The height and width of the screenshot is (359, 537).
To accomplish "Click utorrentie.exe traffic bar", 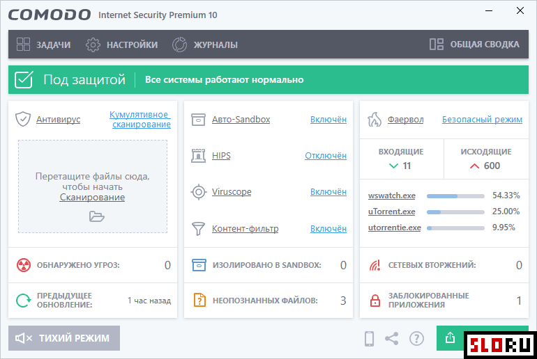I will pos(455,228).
